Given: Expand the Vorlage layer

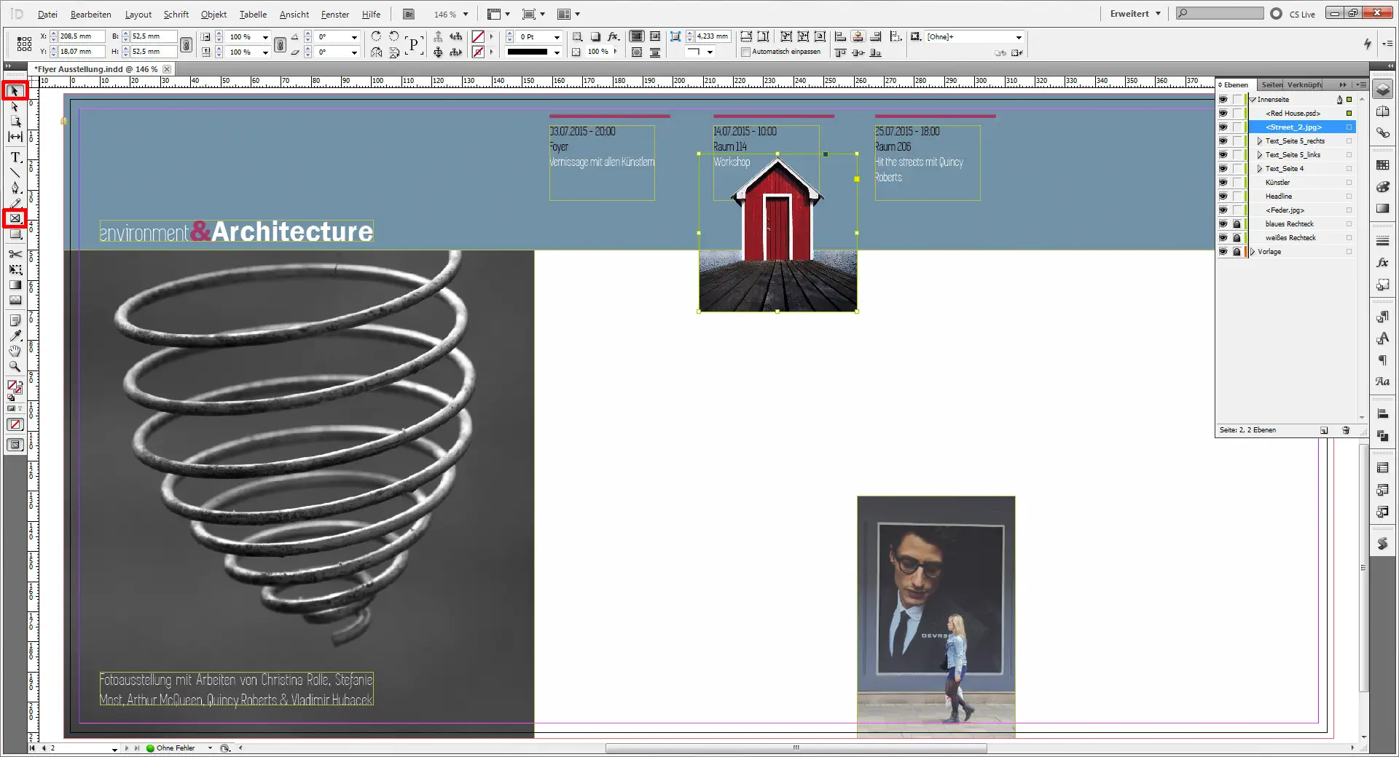Looking at the screenshot, I should click(x=1253, y=252).
